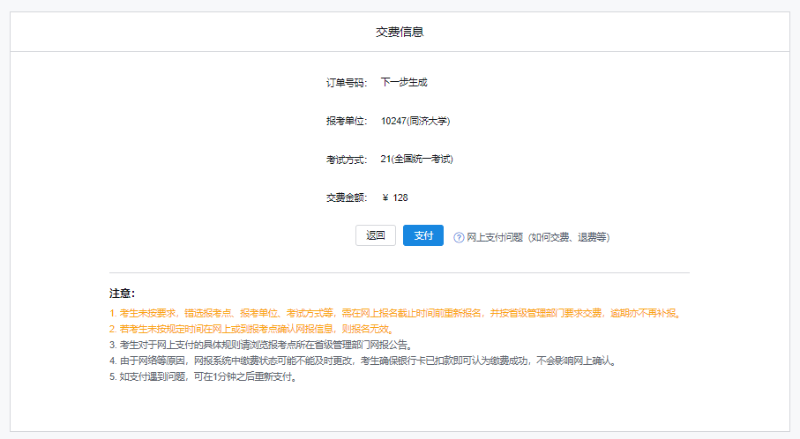Click note 3 about 省级管理部门网报公告

coord(260,345)
